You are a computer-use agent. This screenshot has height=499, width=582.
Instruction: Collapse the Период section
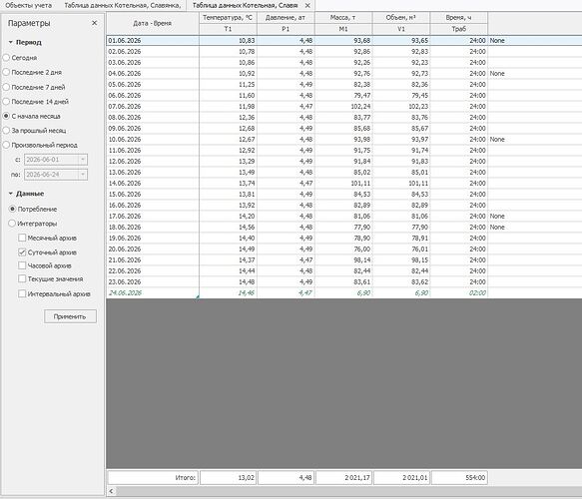click(11, 42)
